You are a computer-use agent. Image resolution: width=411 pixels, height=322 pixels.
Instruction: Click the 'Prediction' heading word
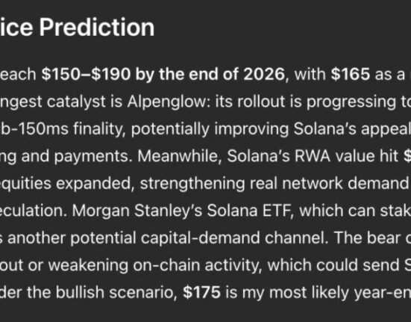coord(97,28)
